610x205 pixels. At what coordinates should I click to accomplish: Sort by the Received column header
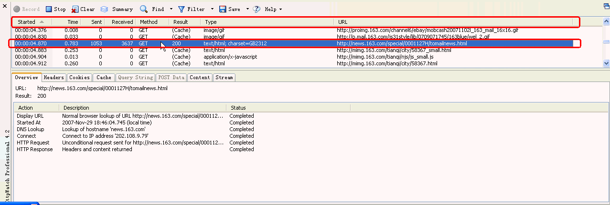(x=120, y=22)
